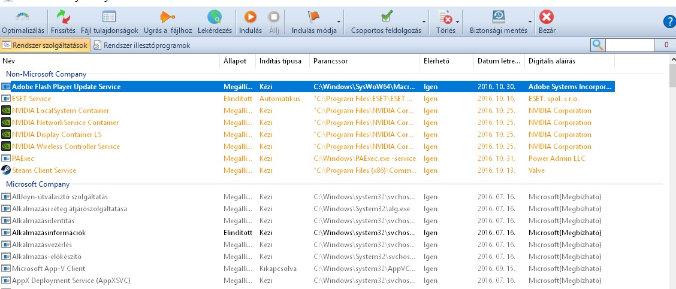The width and height of the screenshot is (676, 289).
Task: Click the Power Admin LLC signature cell
Action: 557,159
